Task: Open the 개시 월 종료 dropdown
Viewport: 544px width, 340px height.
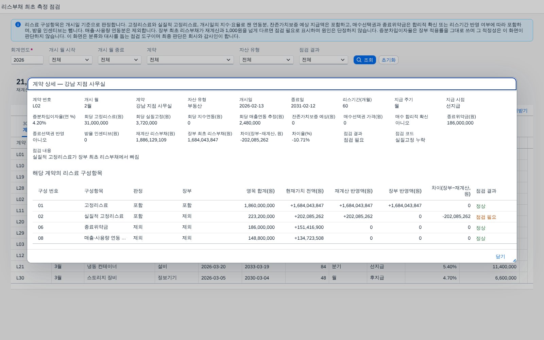Action: [120, 60]
